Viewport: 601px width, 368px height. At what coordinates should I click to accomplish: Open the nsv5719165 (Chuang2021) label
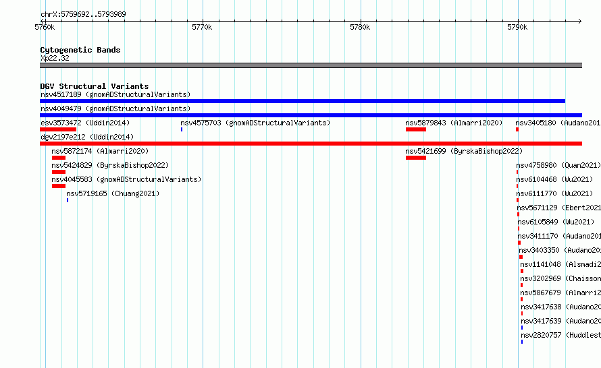[113, 193]
